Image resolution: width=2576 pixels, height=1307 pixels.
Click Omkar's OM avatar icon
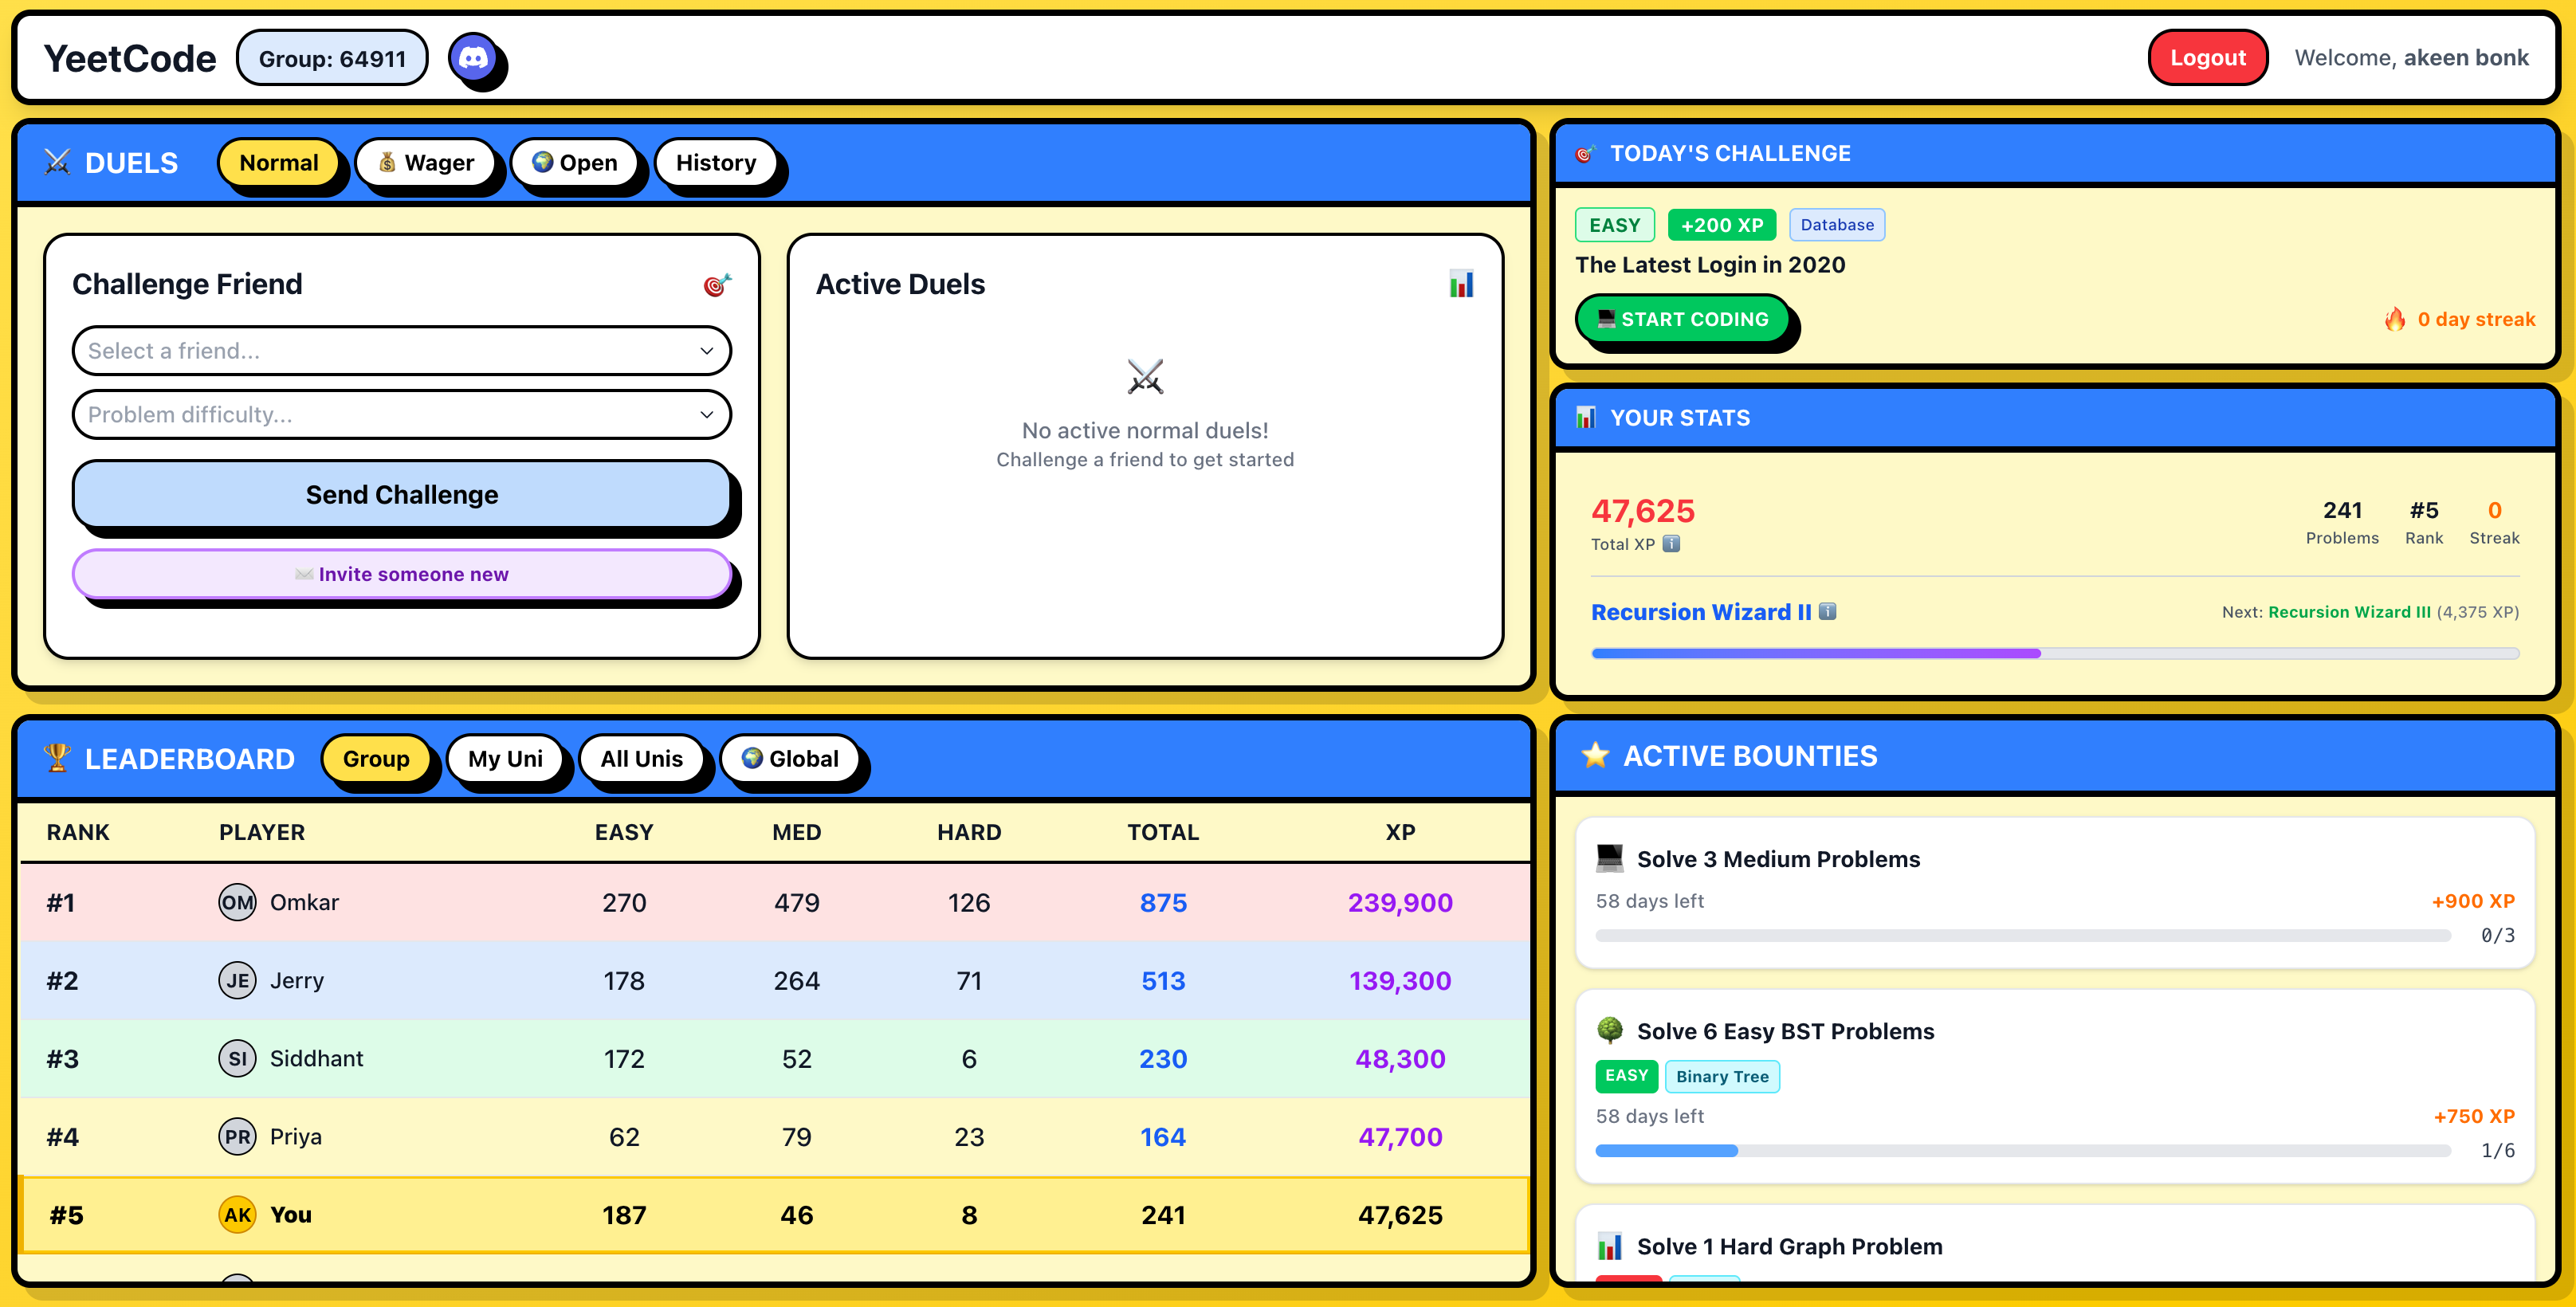click(x=237, y=902)
